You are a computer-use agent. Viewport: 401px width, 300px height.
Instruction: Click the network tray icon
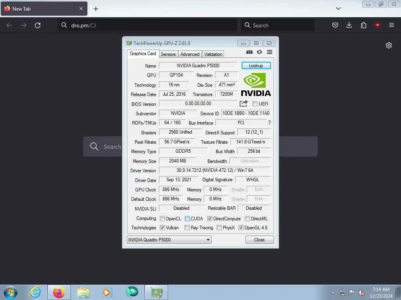coord(342,293)
